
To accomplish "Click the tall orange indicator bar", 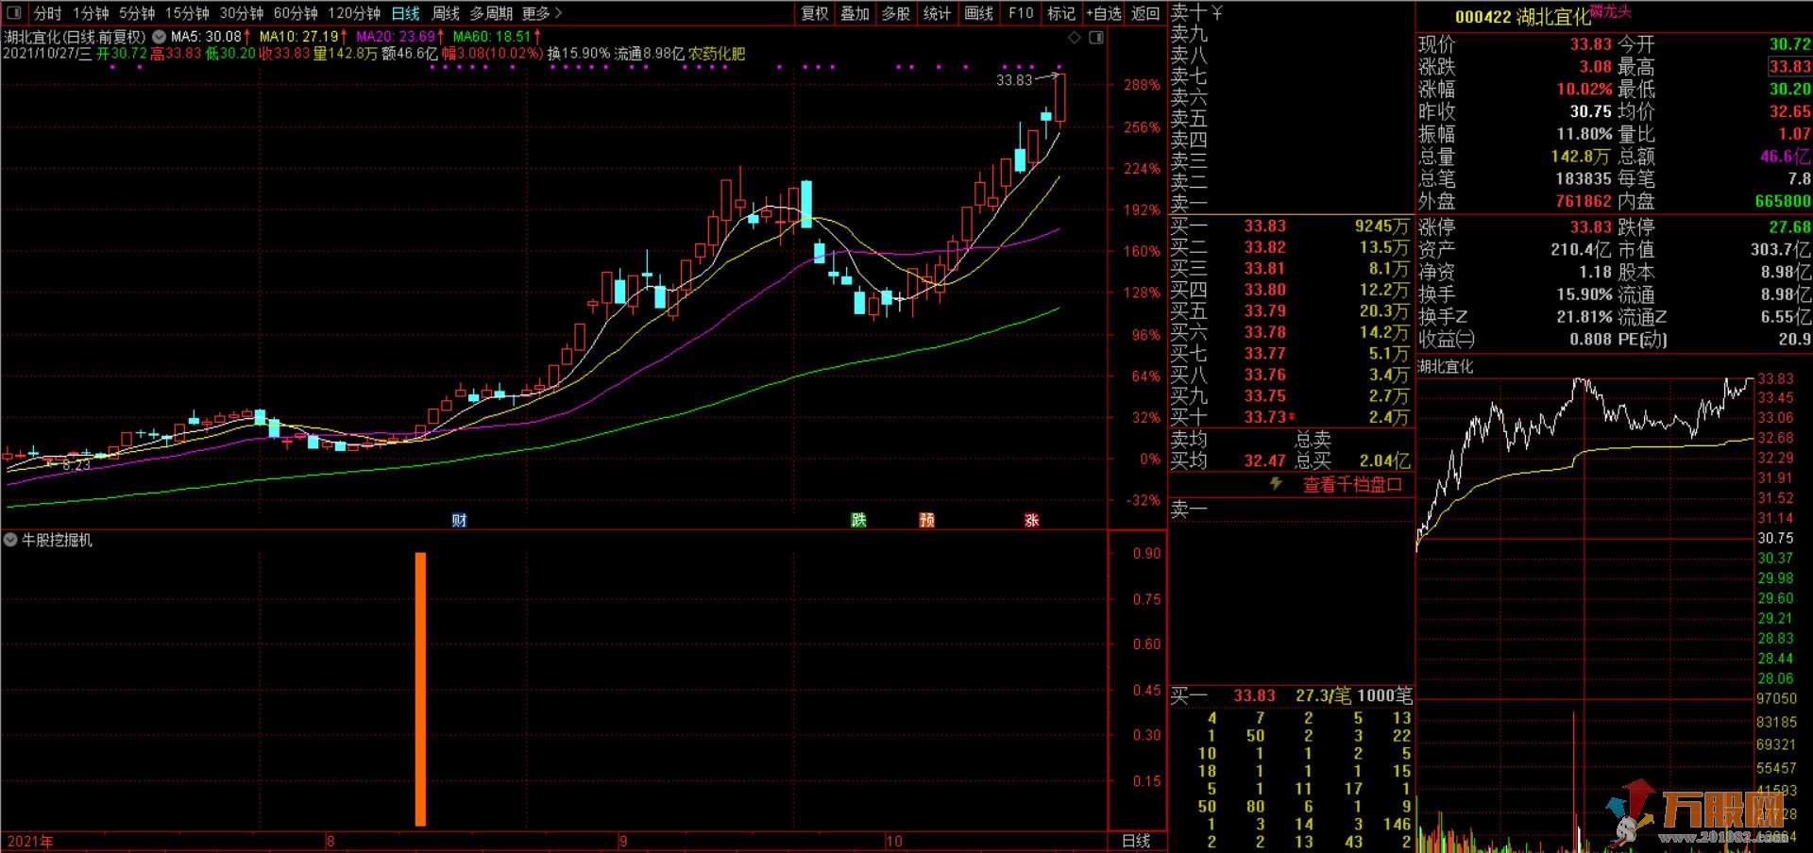I will coord(420,689).
